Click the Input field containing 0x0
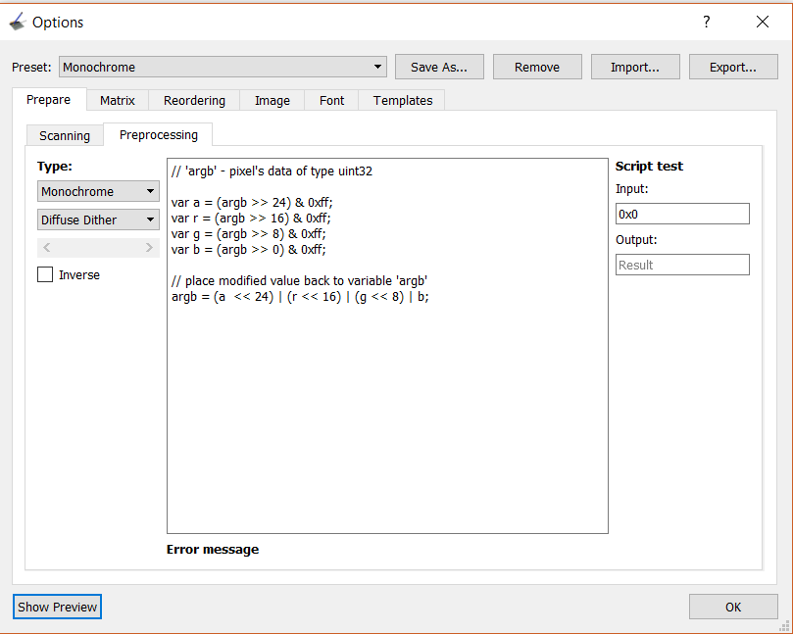Image resolution: width=793 pixels, height=634 pixels. pyautogui.click(x=682, y=214)
